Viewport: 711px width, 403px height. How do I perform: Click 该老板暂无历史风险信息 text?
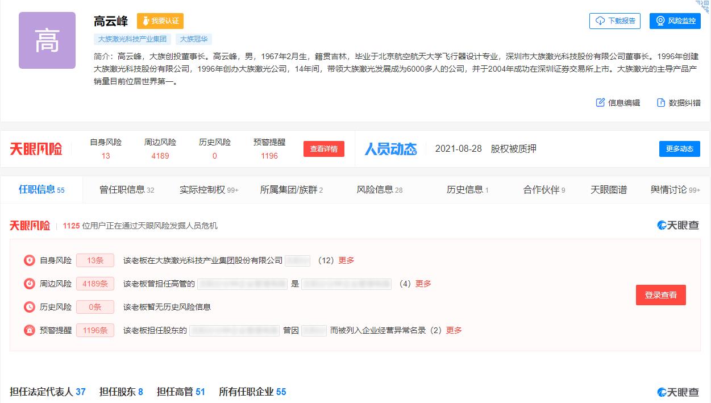point(167,307)
